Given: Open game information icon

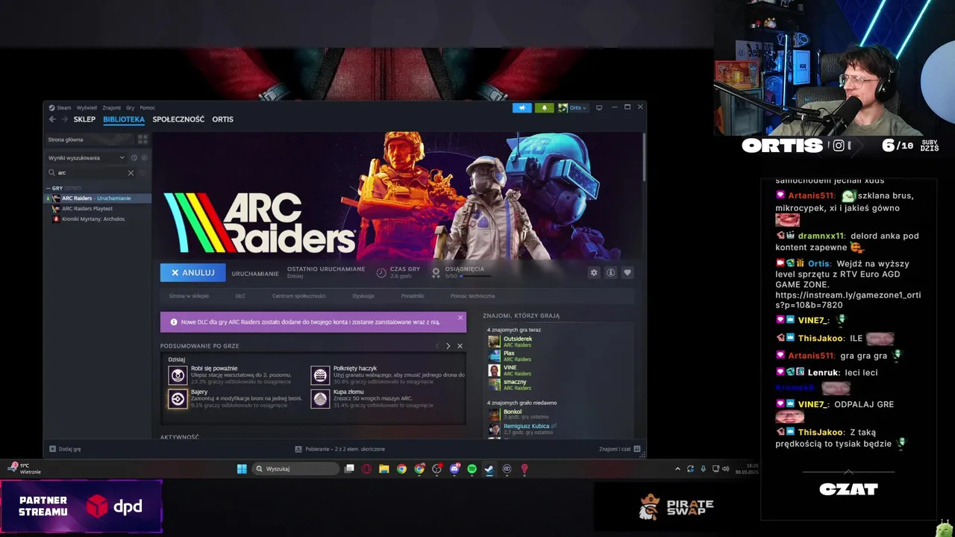Looking at the screenshot, I should pyautogui.click(x=610, y=273).
